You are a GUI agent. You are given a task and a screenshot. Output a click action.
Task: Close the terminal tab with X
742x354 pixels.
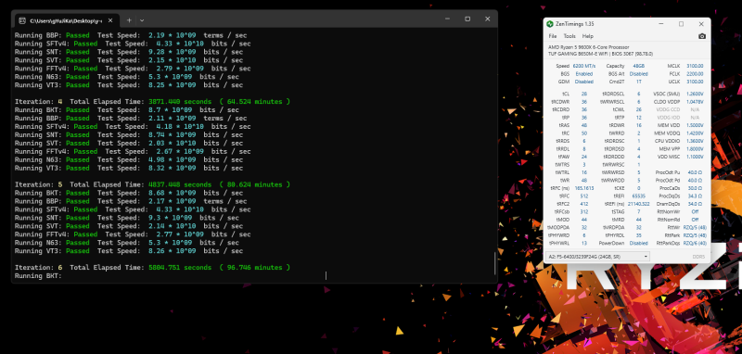[x=110, y=20]
